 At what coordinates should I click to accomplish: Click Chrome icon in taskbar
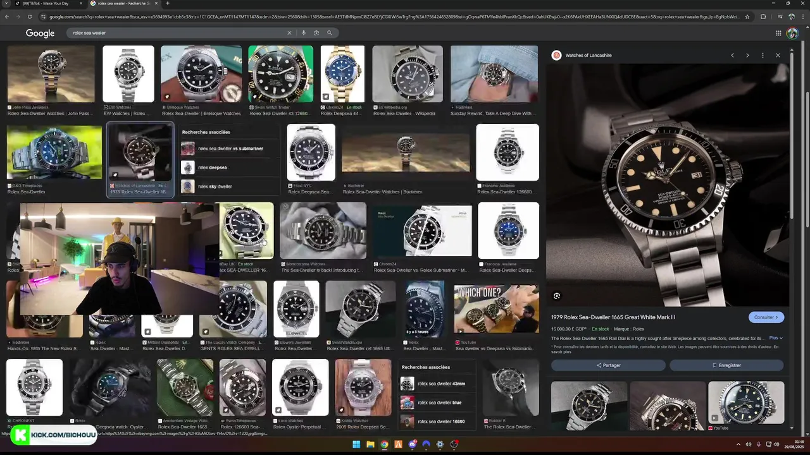(384, 444)
